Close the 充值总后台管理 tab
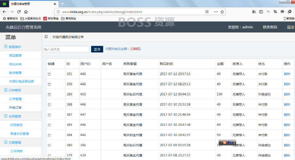This screenshot has width=295, height=160. (55, 4)
